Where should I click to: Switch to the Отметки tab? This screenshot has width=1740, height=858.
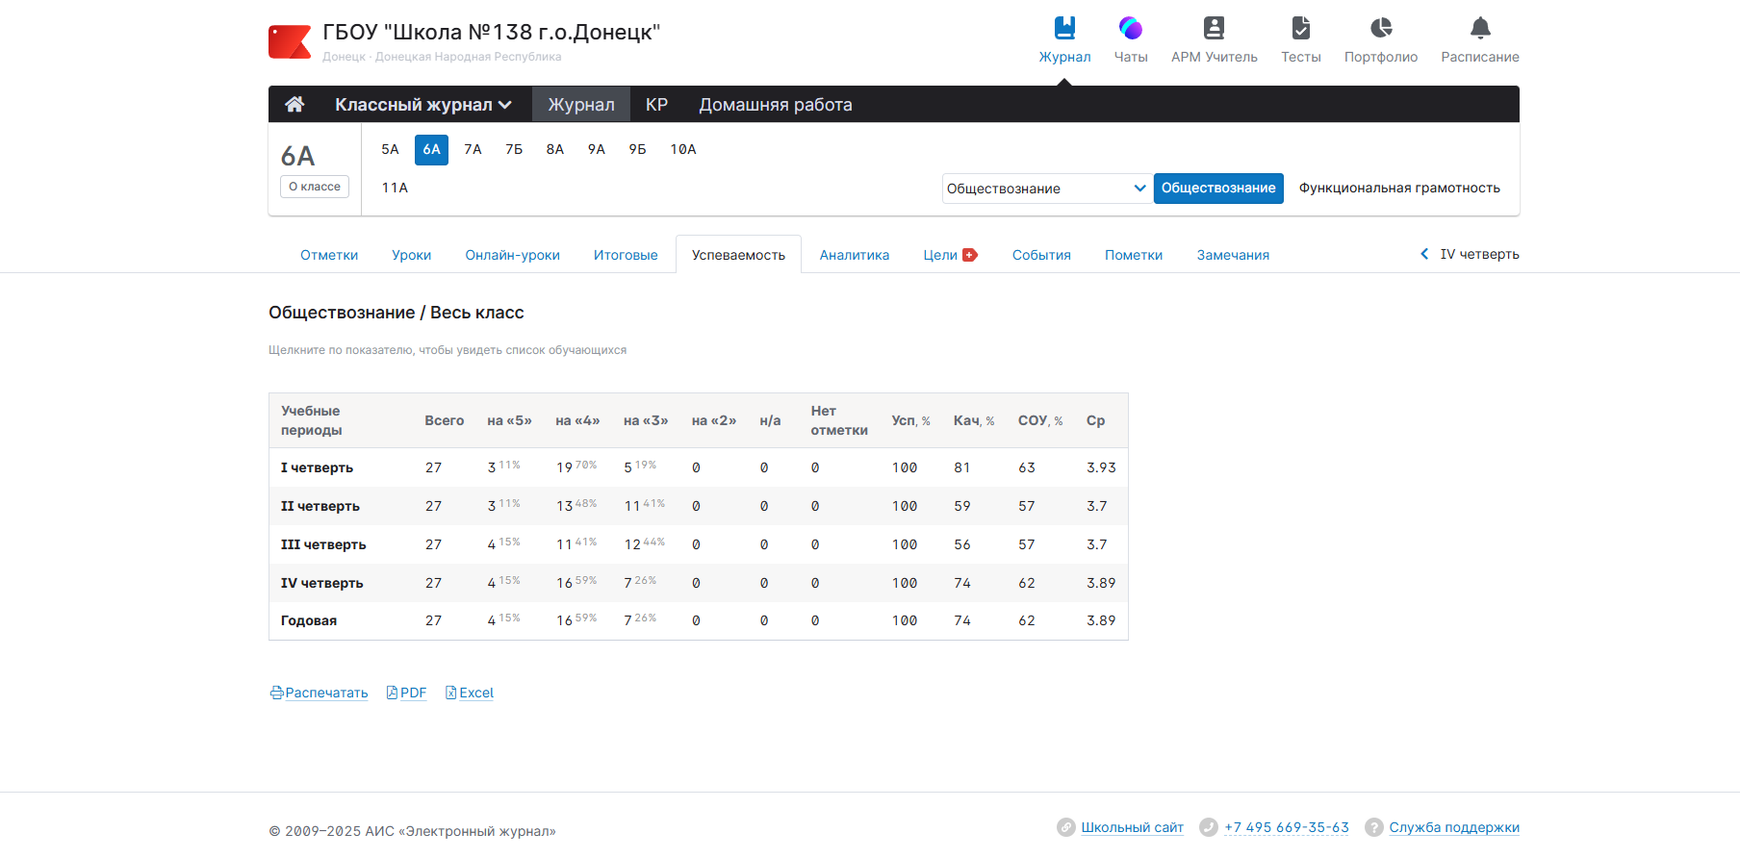click(x=329, y=255)
